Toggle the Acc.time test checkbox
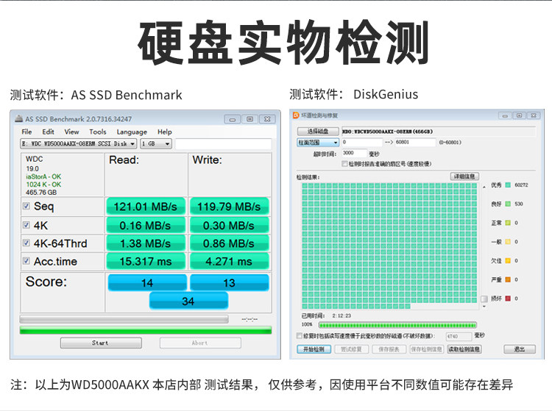The width and height of the screenshot is (552, 411). tap(26, 260)
